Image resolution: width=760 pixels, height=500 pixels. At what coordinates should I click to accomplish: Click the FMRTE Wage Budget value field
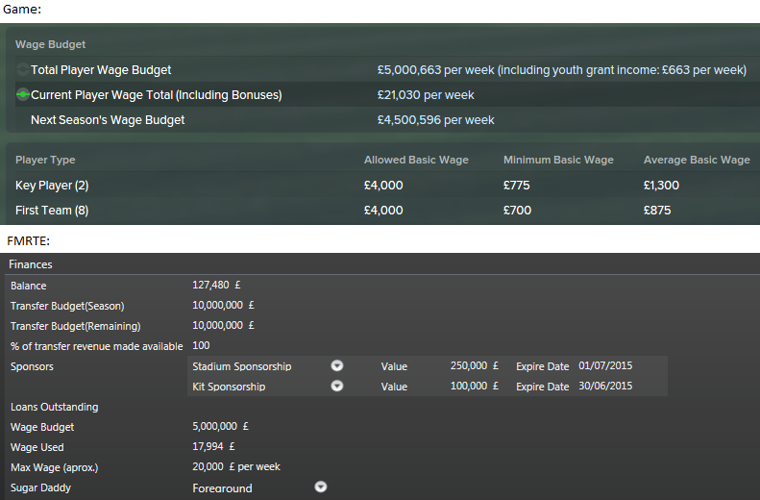pyautogui.click(x=220, y=427)
